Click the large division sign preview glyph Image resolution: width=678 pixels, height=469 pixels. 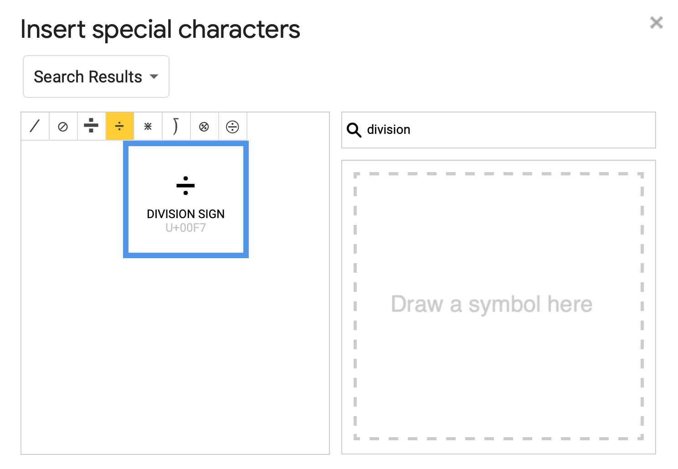tap(185, 185)
